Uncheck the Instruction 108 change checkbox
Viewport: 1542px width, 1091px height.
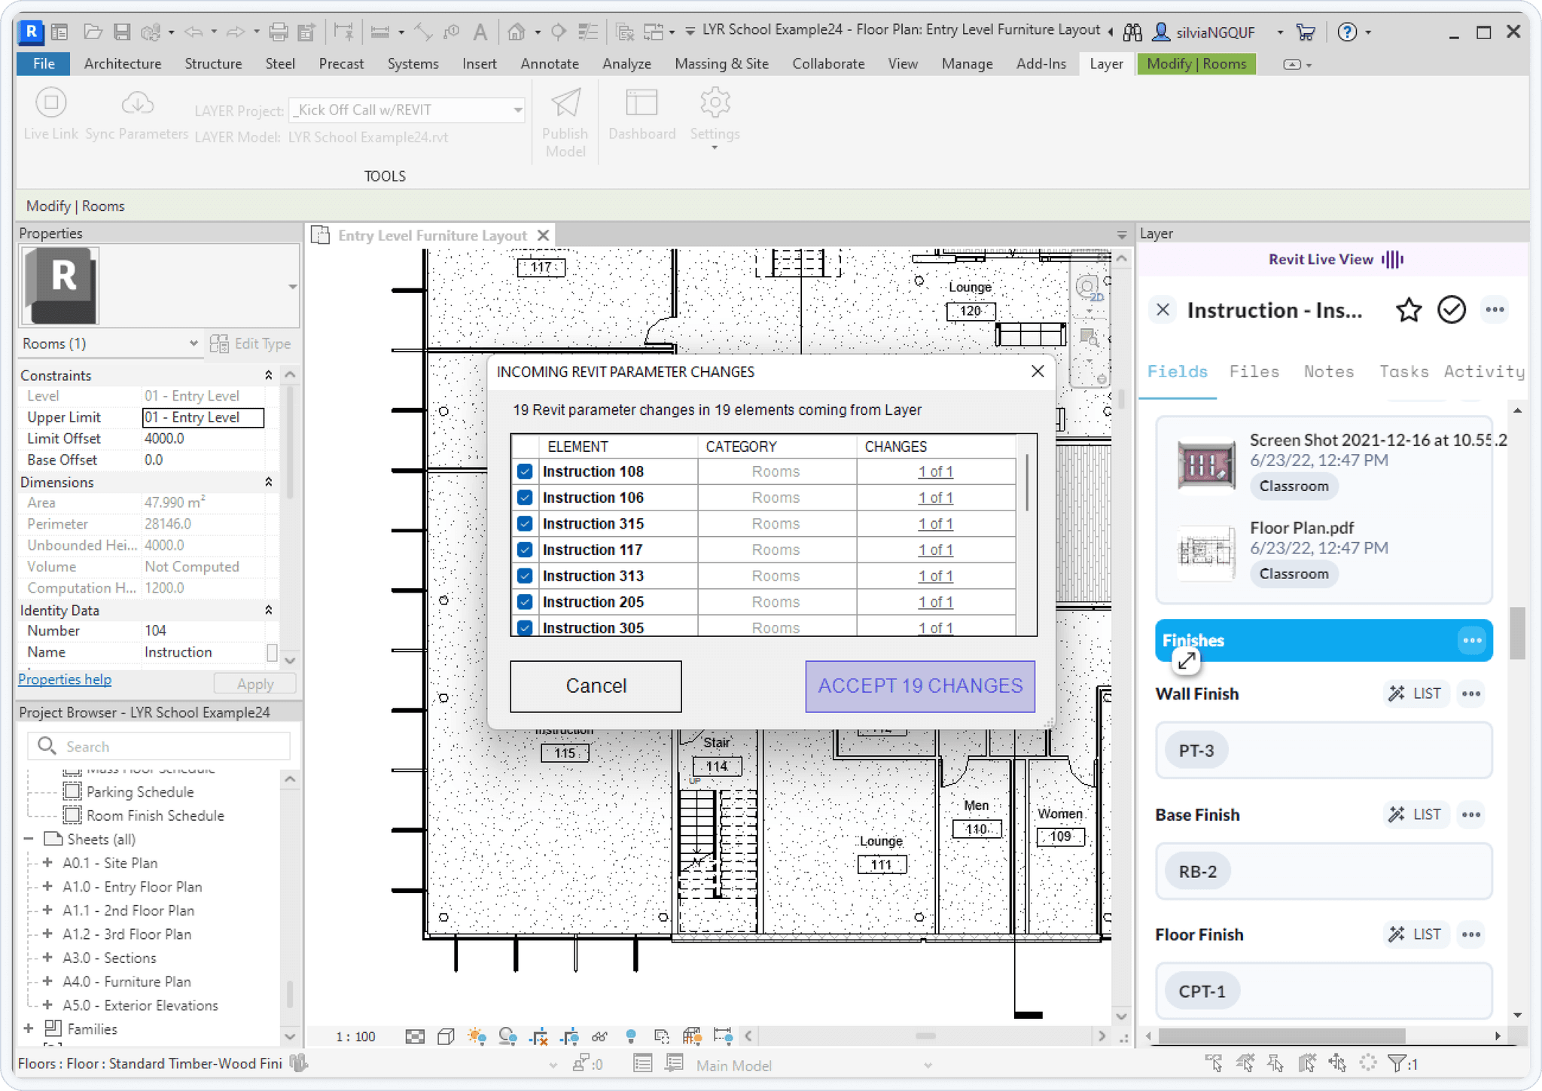tap(525, 471)
